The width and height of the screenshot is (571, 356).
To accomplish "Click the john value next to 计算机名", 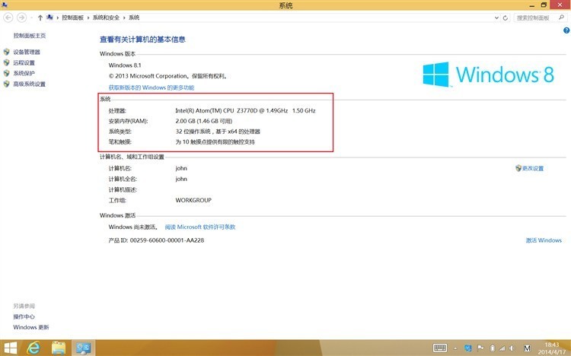I will pos(181,168).
